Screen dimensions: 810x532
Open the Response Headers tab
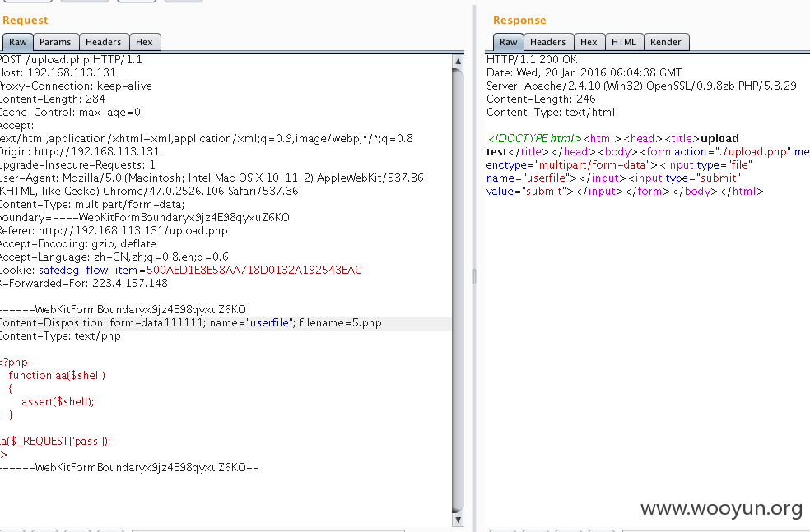548,42
